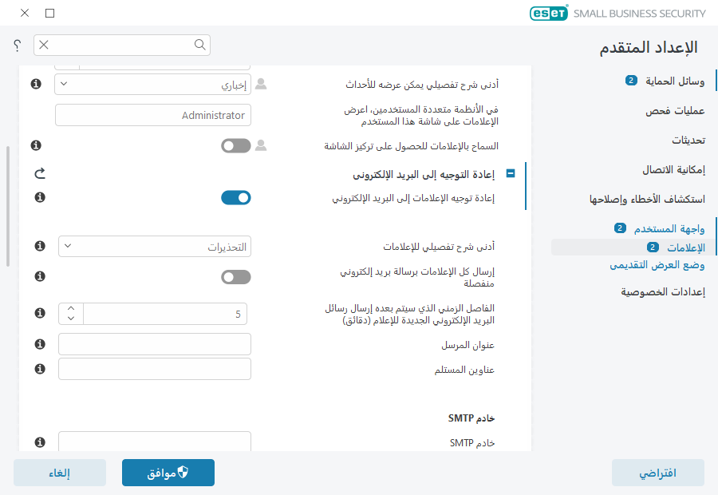
Task: Collapse إعادة التوجيه إلى البريد الإلكتروني section
Action: click(x=511, y=173)
